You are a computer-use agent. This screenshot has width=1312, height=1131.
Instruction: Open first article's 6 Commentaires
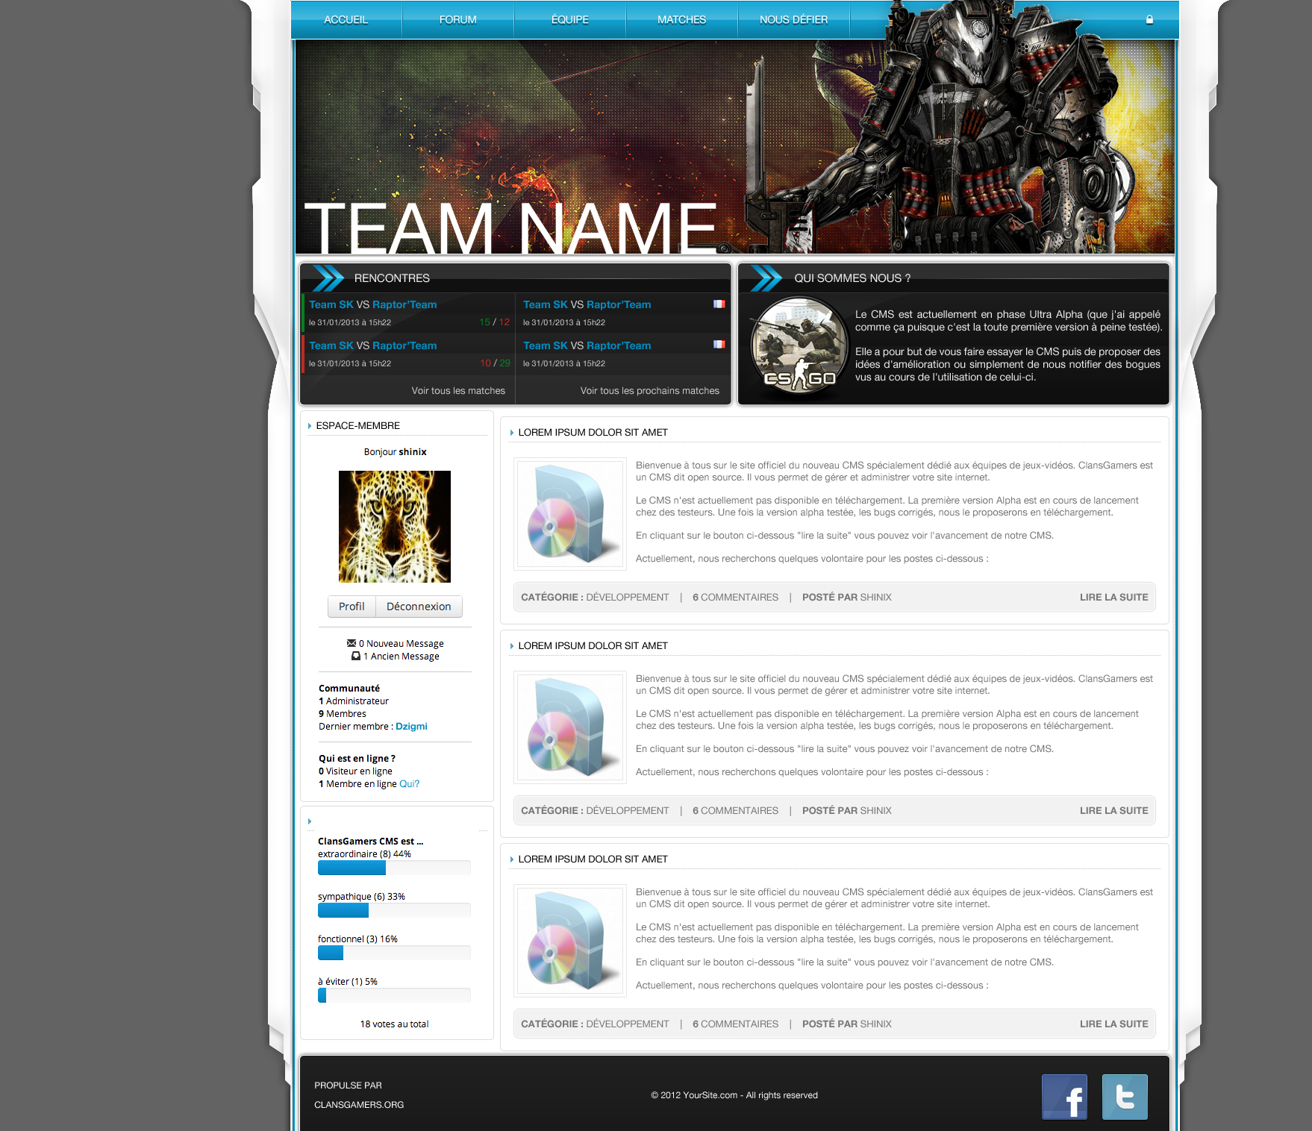click(x=735, y=598)
